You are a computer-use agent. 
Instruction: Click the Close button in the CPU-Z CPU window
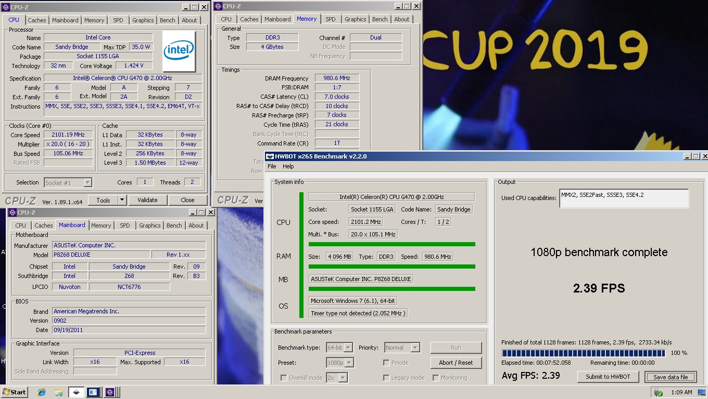(x=187, y=200)
